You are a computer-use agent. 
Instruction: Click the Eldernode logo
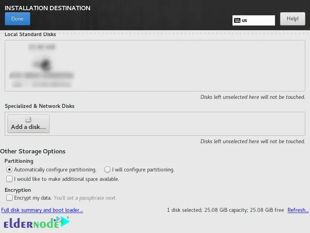pos(36,223)
